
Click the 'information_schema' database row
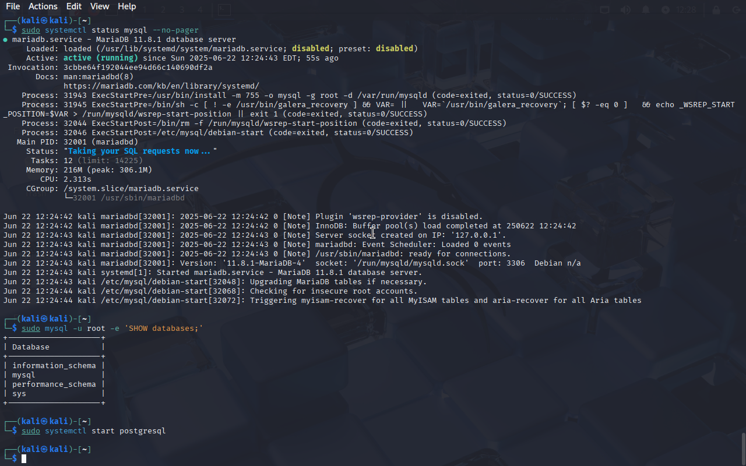pos(54,366)
